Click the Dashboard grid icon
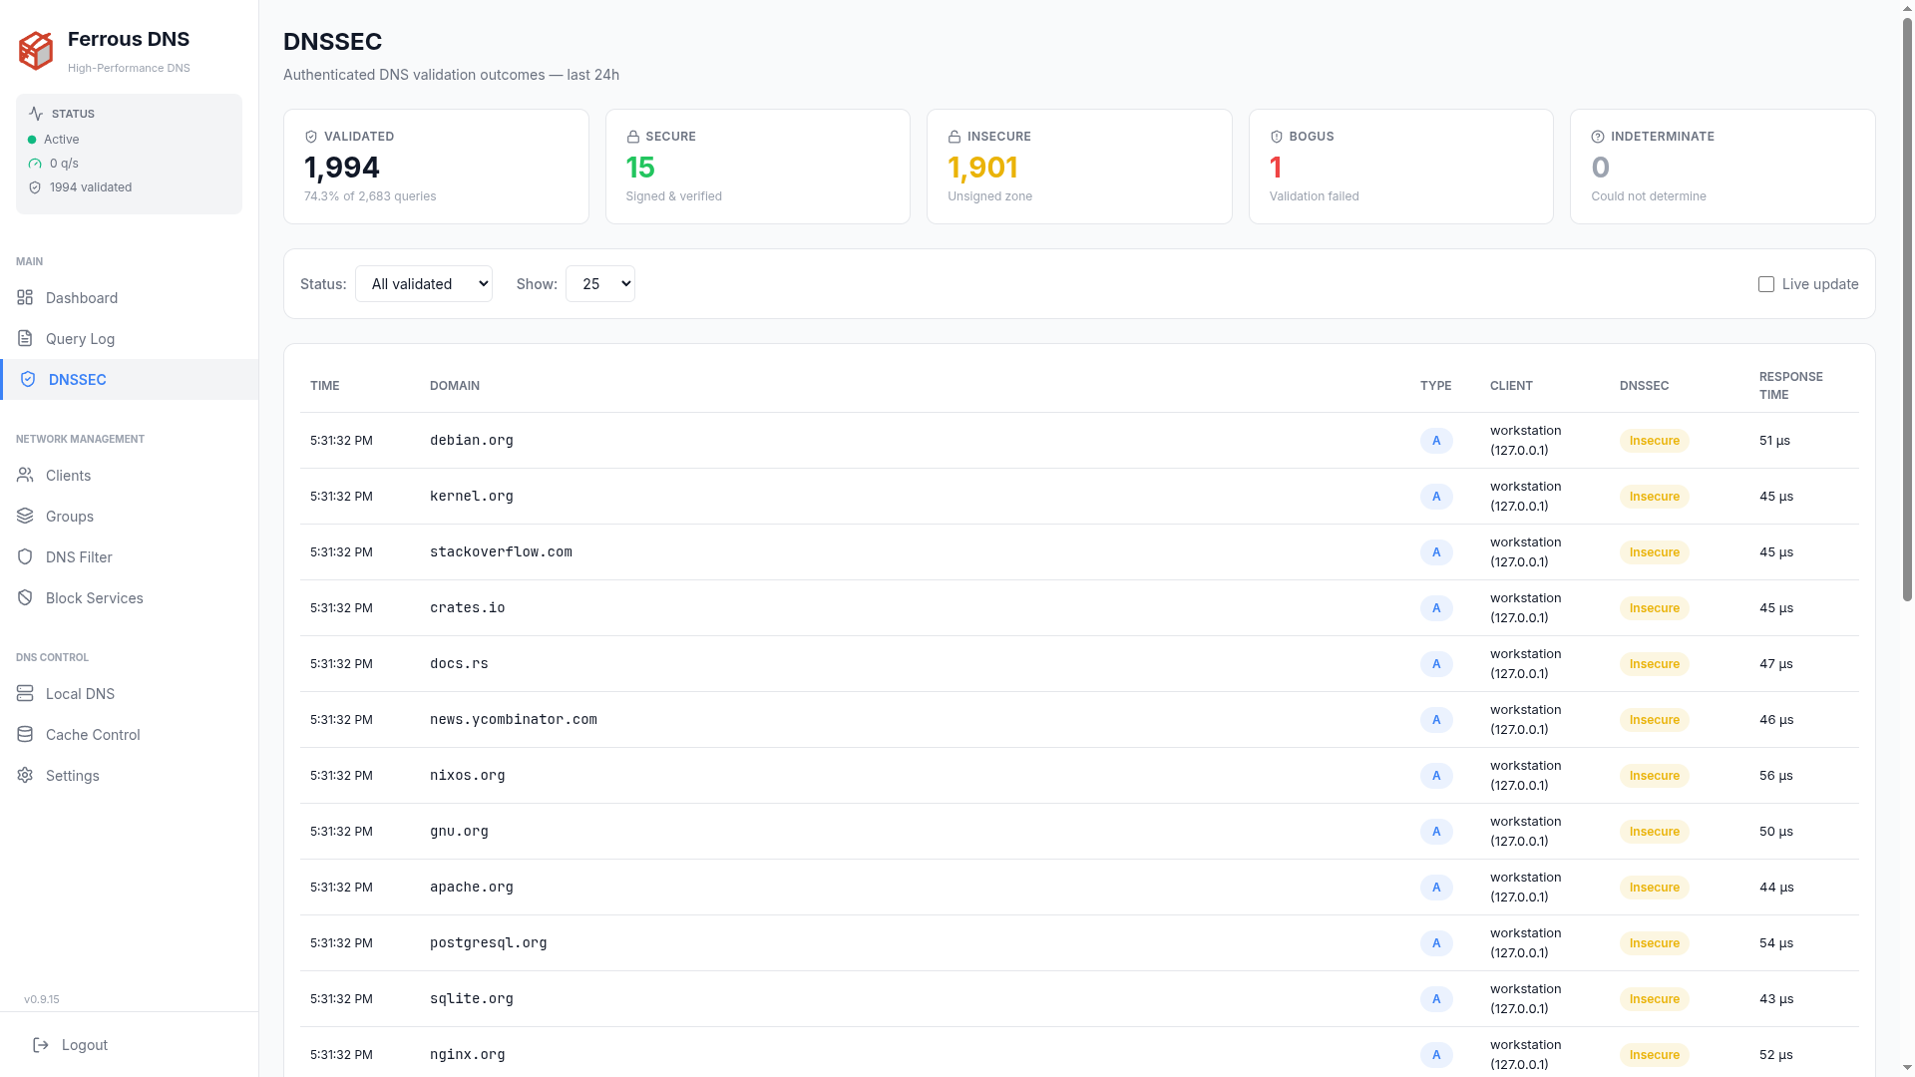The height and width of the screenshot is (1077, 1915). coord(25,298)
